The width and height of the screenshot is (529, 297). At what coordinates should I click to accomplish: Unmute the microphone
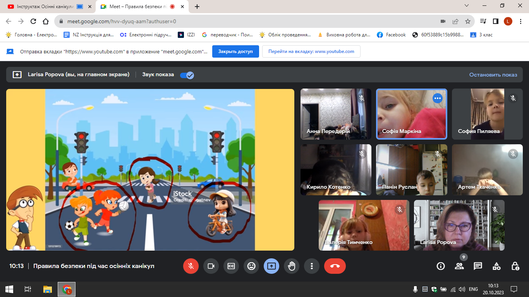(191, 266)
